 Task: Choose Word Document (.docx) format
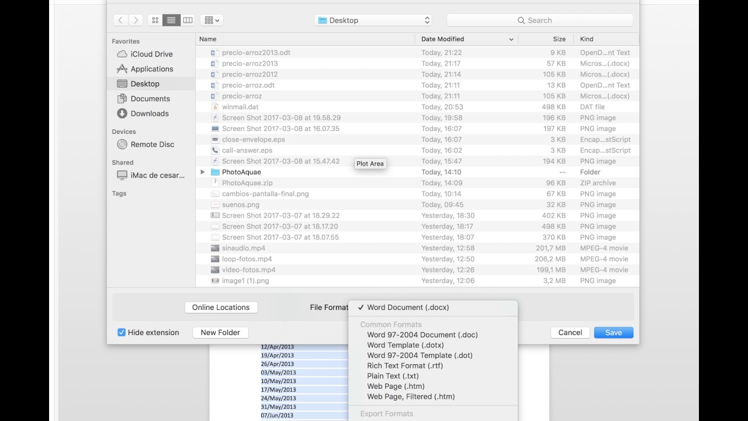click(433, 307)
